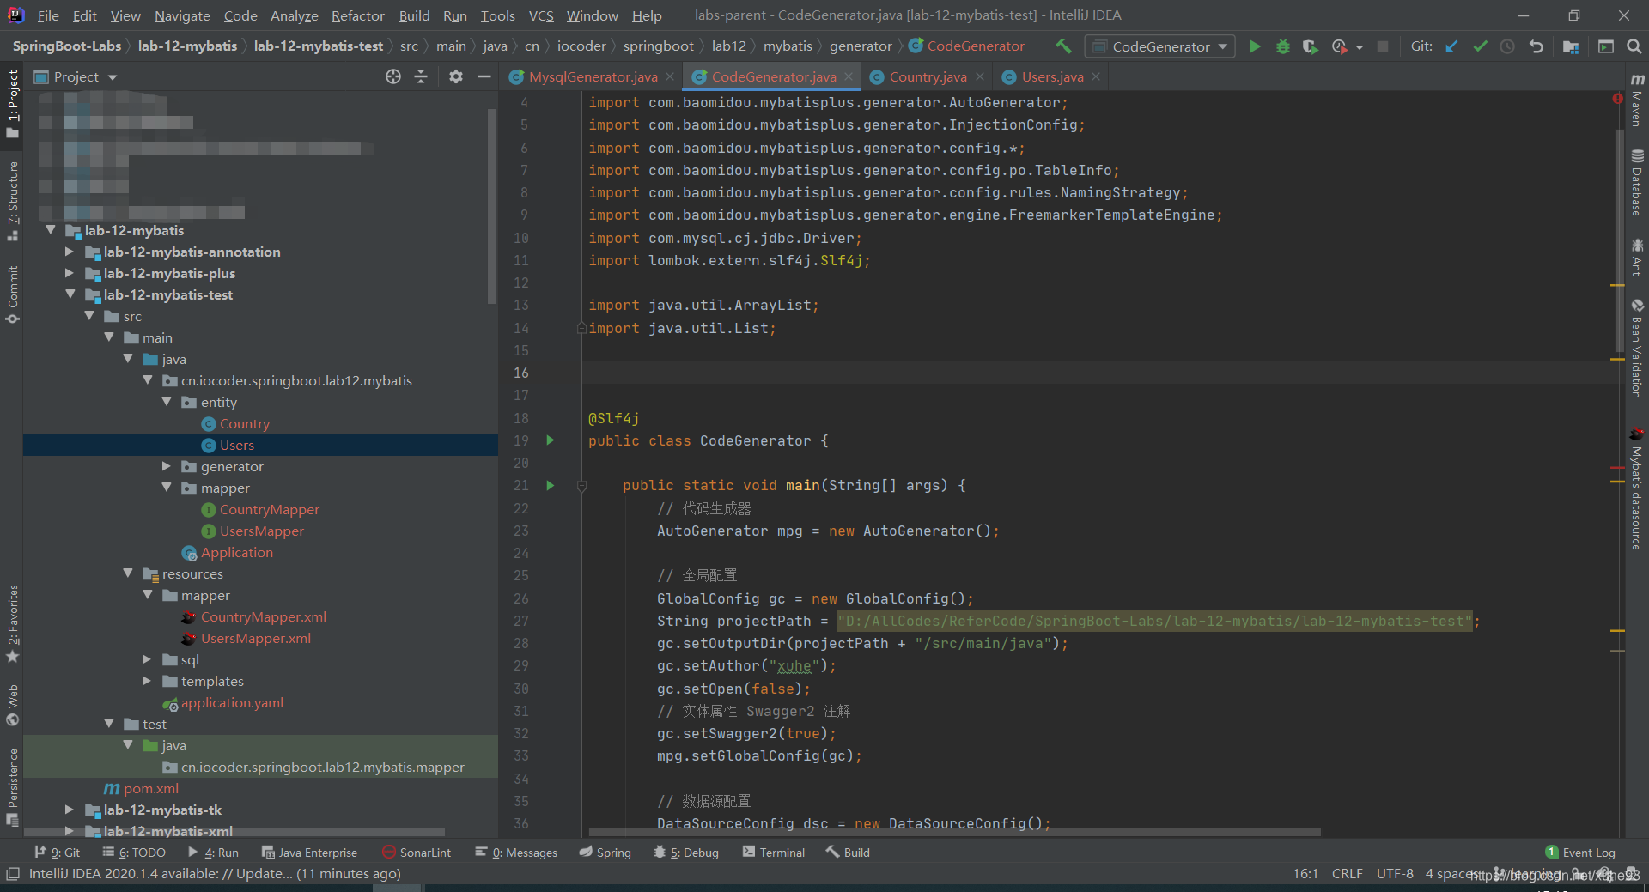
Task: Switch to the Country.java tab
Action: point(928,76)
